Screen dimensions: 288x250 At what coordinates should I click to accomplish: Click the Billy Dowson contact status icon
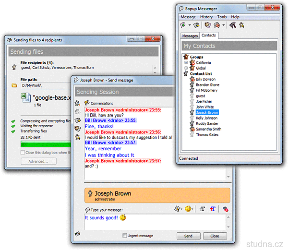[192, 79]
